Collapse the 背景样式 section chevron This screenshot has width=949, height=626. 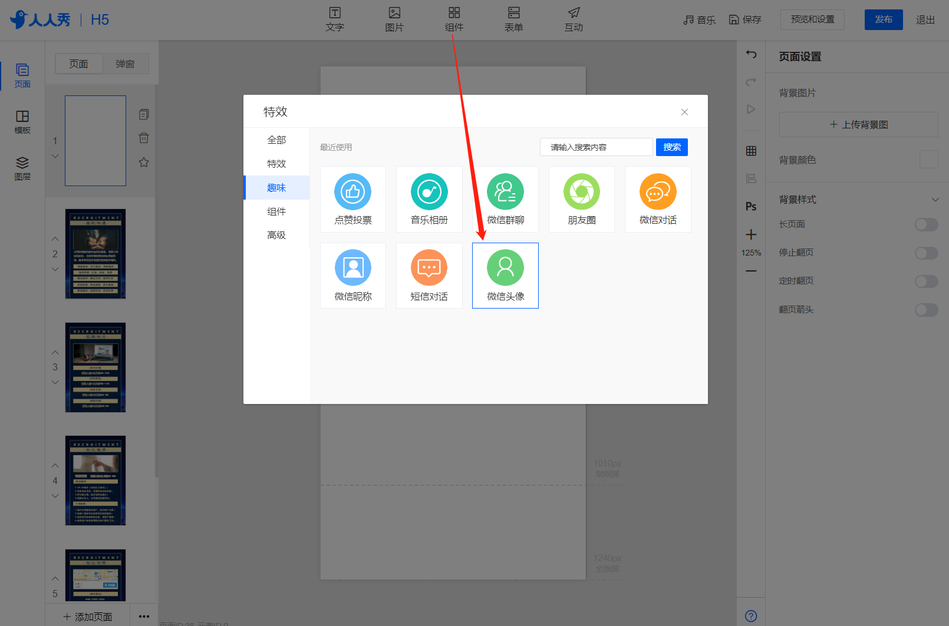935,200
